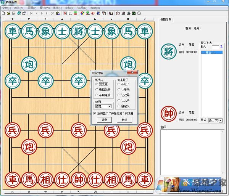Open the 帮助(H) menu
This screenshot has height=196, width=229.
point(95,8)
